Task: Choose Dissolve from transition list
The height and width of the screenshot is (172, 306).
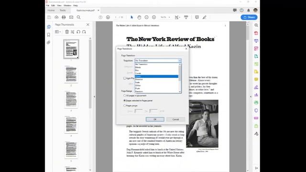Action: tap(156, 79)
